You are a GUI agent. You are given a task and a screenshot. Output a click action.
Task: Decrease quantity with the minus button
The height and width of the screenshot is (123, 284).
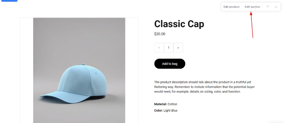point(159,48)
